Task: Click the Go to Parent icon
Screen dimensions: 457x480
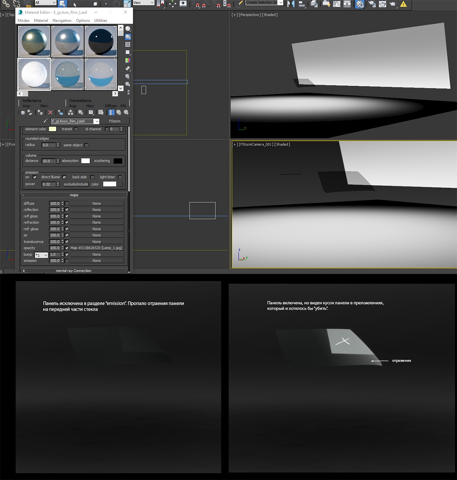Action: (119, 112)
